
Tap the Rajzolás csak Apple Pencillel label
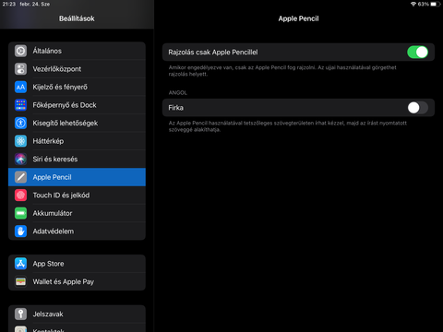[213, 53]
